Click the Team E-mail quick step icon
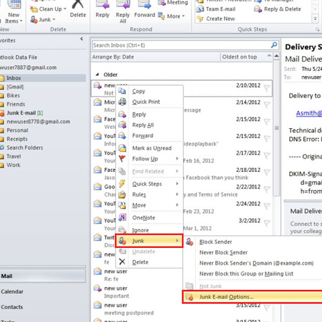322x322 pixels. [200, 9]
